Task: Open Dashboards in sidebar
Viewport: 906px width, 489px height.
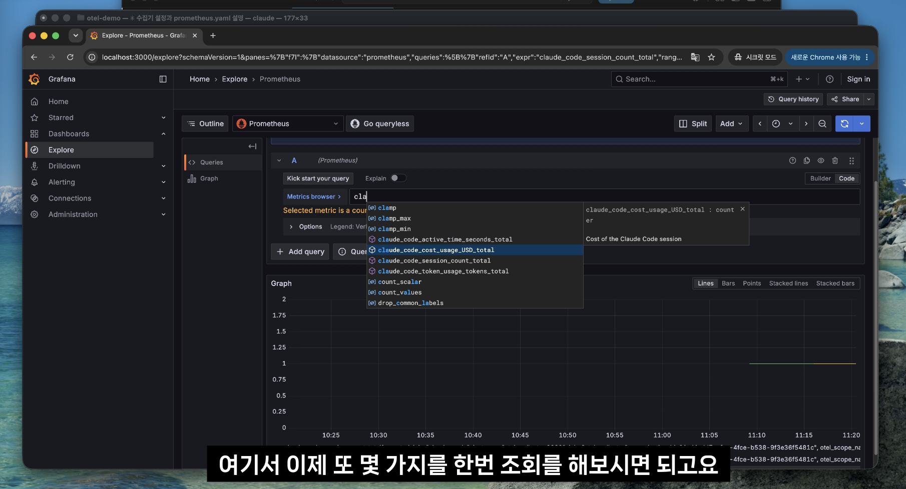Action: pyautogui.click(x=69, y=133)
